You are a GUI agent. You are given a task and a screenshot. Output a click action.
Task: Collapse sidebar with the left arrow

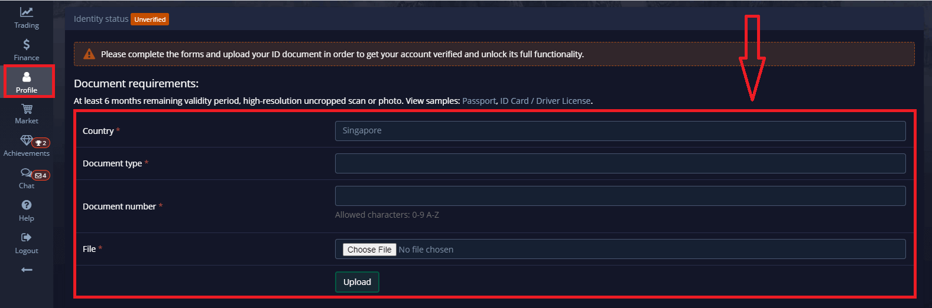[x=27, y=270]
